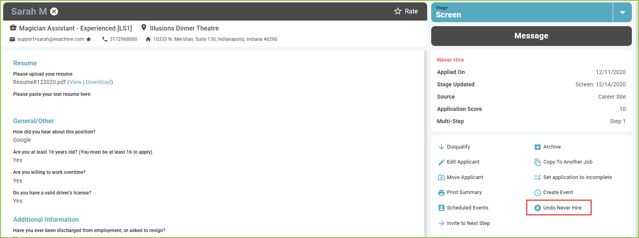Choose Invite to Next Step
This screenshot has width=639, height=238.
click(468, 223)
